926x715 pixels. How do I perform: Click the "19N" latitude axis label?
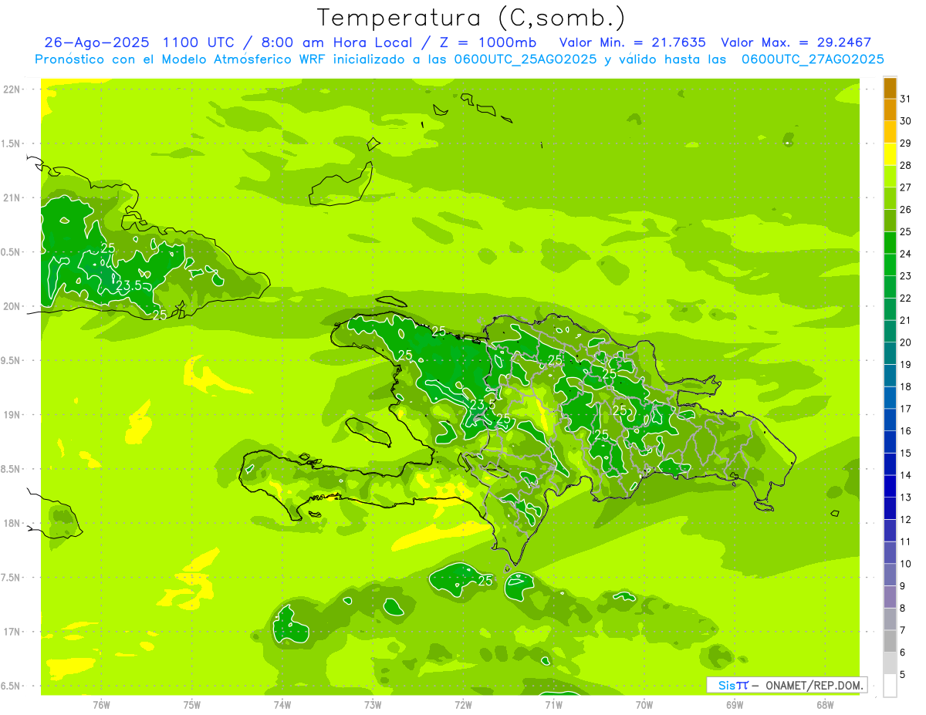click(x=12, y=415)
